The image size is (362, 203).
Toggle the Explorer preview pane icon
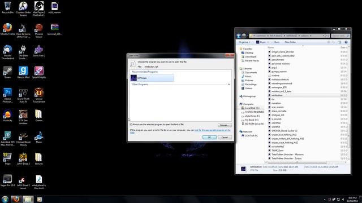tap(339, 42)
